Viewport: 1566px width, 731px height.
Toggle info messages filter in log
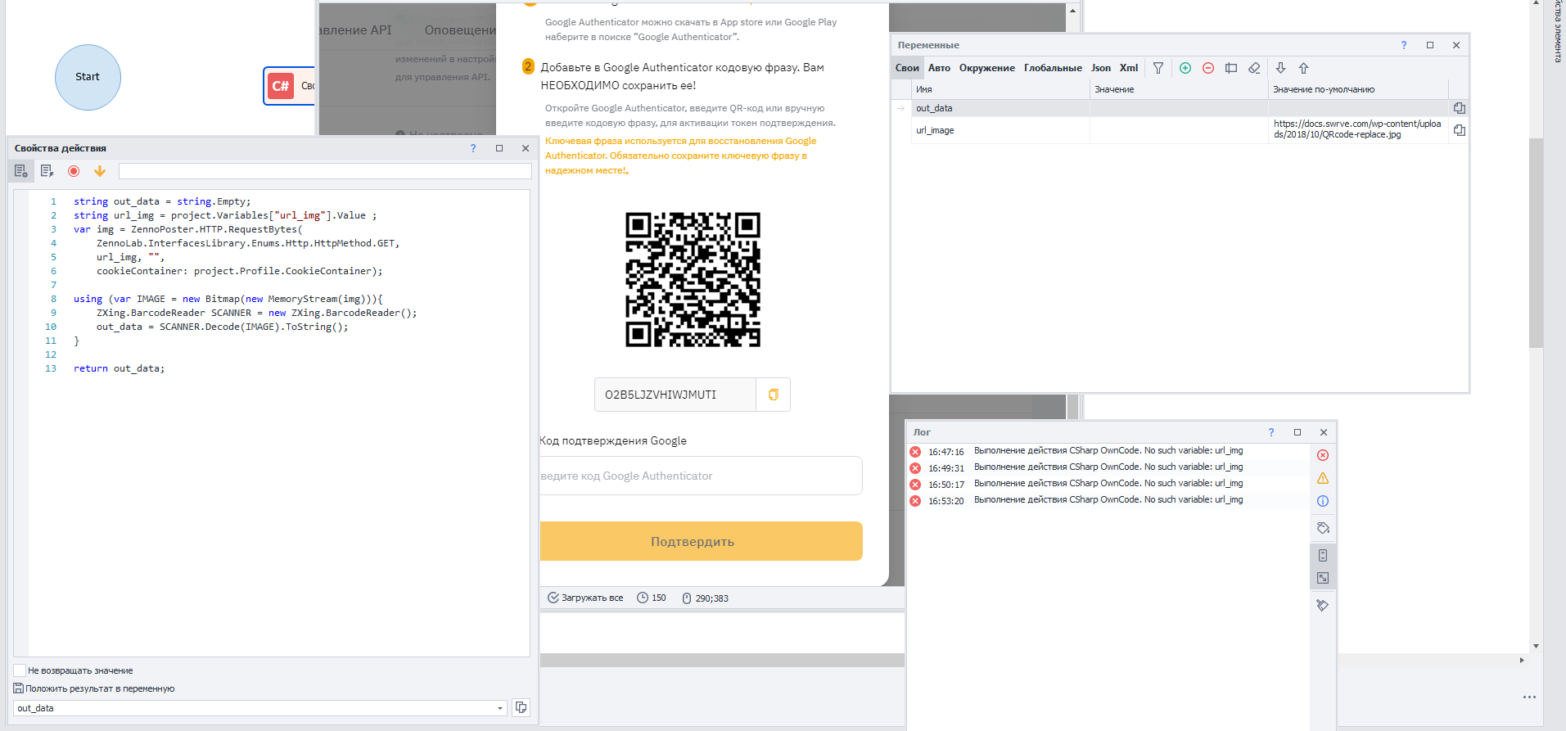tap(1323, 501)
